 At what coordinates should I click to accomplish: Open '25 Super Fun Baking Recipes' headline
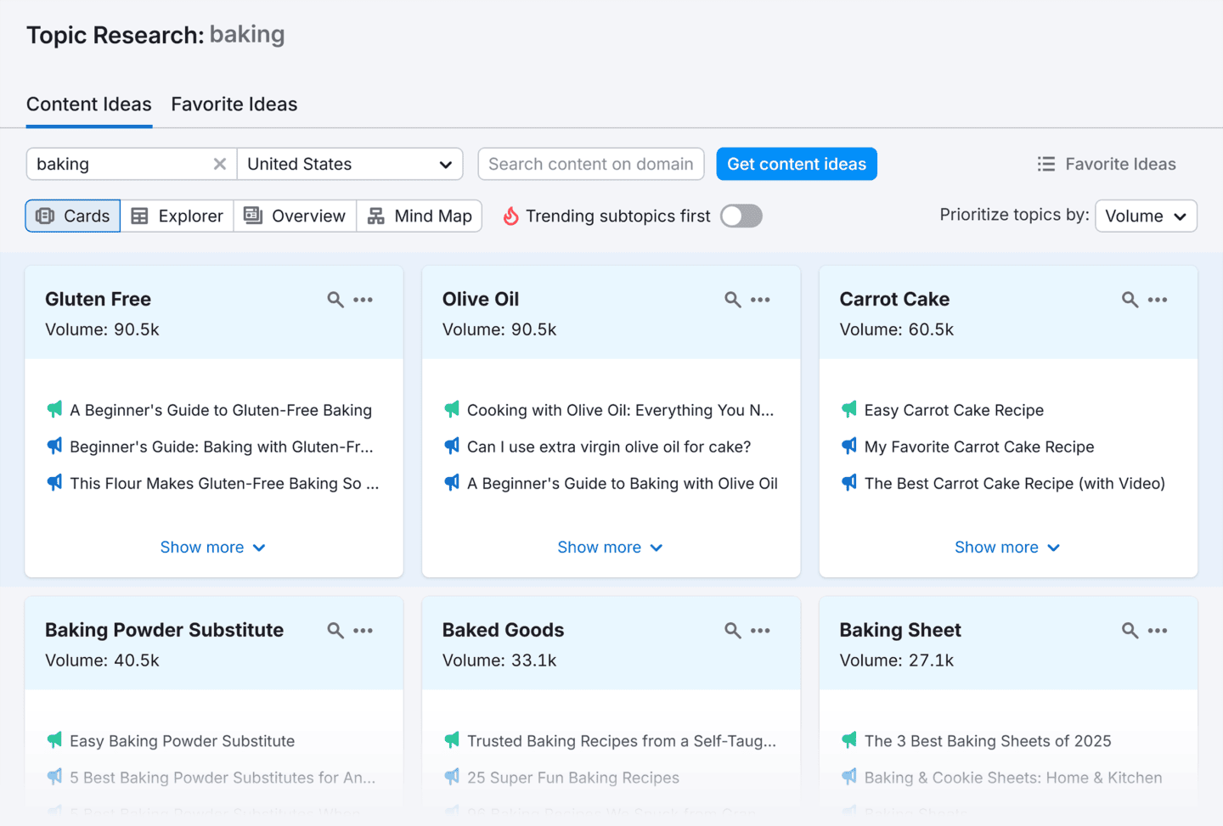pyautogui.click(x=573, y=778)
